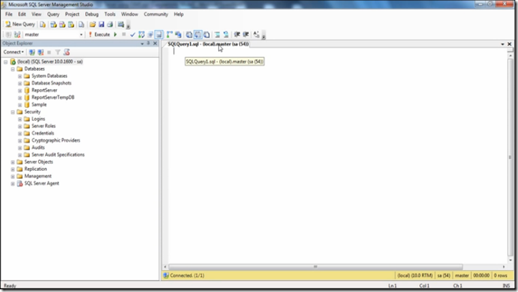Collapse the Databases folder

coord(13,69)
